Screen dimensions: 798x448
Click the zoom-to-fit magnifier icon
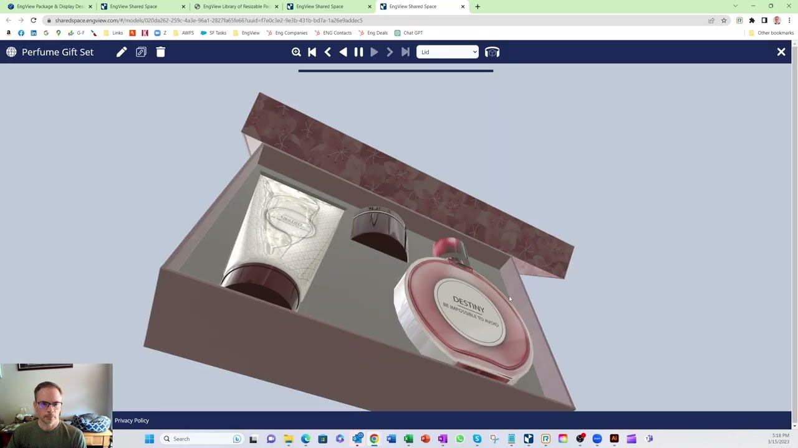tap(297, 52)
